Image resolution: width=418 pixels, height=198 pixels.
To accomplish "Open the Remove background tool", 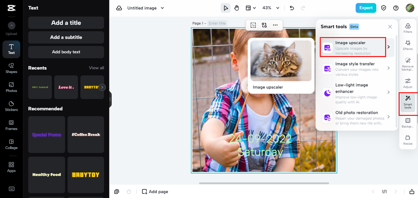I will [408, 64].
